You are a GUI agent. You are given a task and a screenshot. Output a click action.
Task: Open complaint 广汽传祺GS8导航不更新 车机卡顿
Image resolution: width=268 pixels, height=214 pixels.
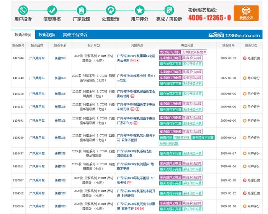point(136,180)
